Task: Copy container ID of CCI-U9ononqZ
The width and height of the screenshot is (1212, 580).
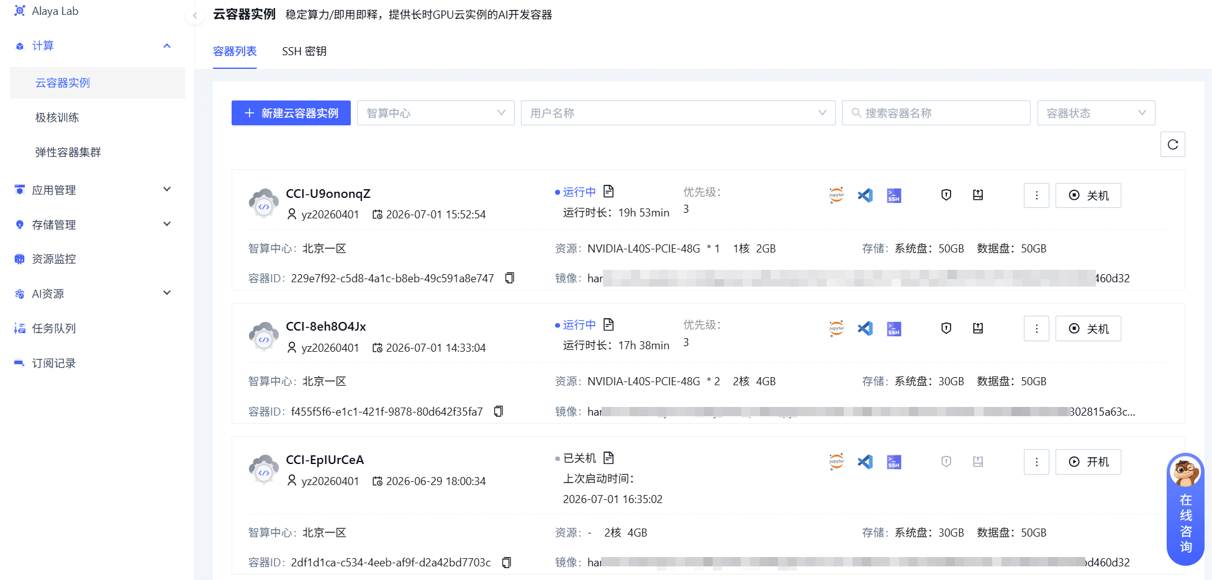Action: click(510, 278)
